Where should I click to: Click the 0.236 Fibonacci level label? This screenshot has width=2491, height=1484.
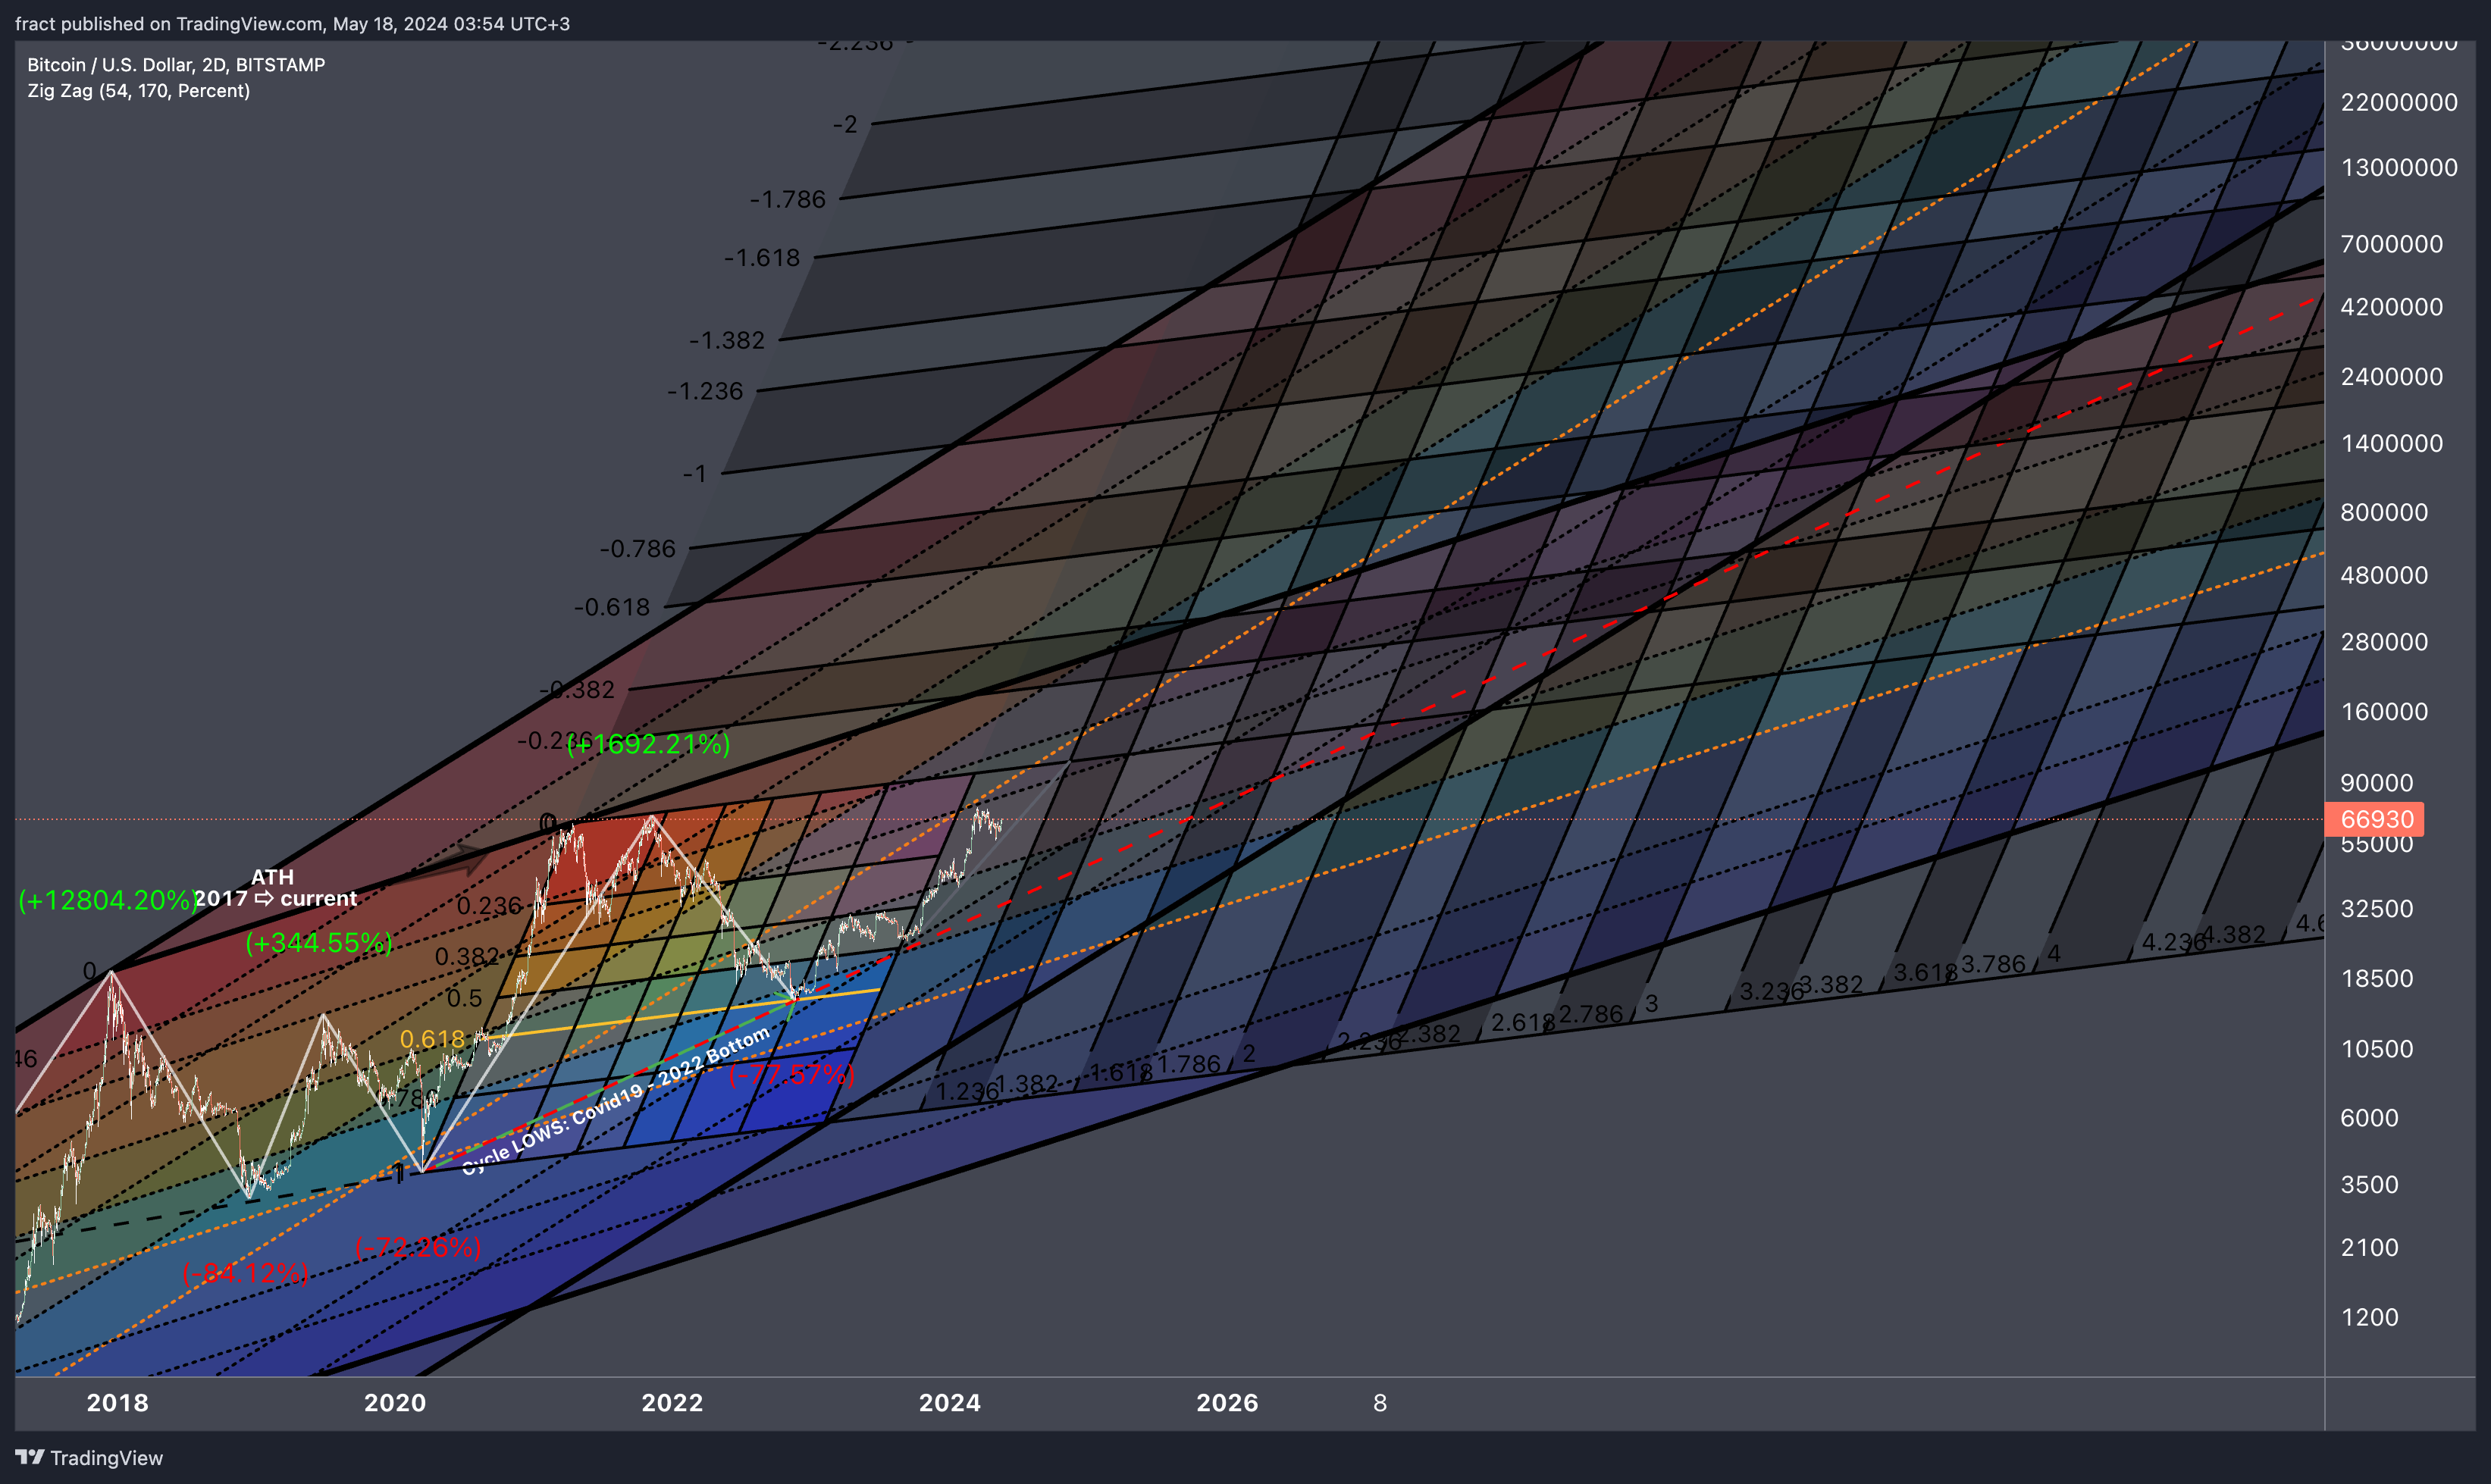tap(489, 906)
